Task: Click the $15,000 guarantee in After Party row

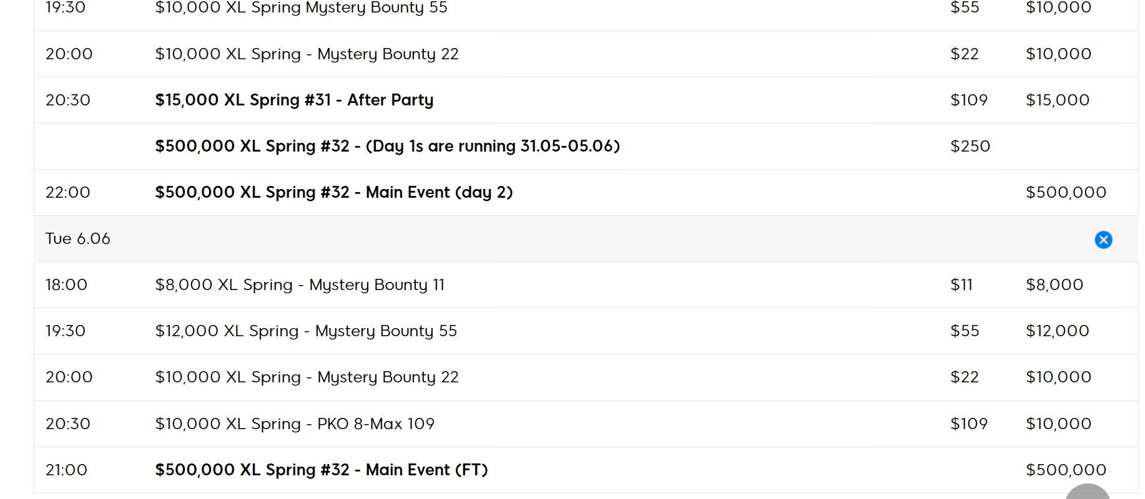Action: point(1058,100)
